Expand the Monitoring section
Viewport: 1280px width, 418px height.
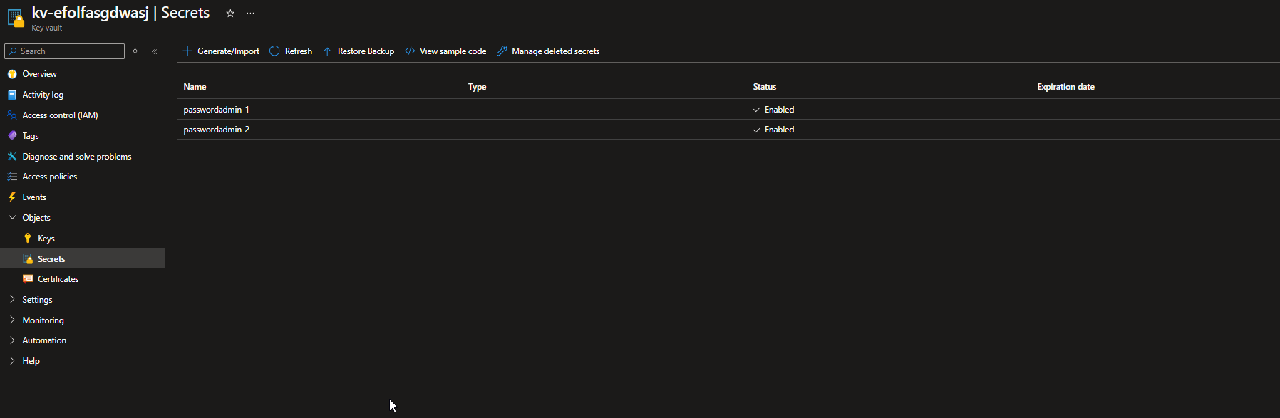pos(12,320)
